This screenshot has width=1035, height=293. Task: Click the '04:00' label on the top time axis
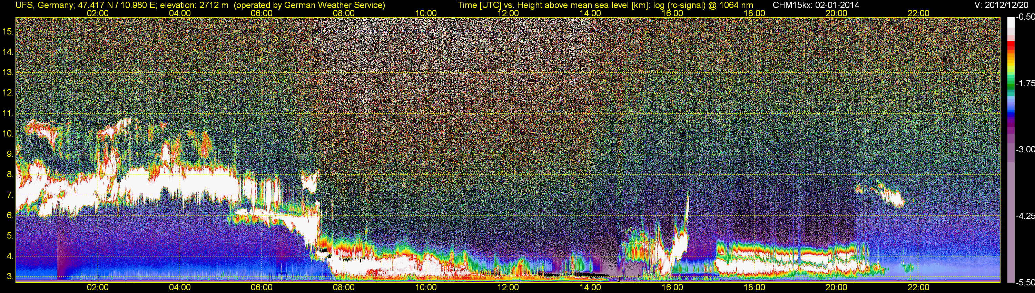point(180,13)
